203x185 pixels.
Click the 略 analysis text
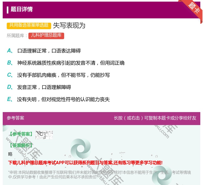10,154
